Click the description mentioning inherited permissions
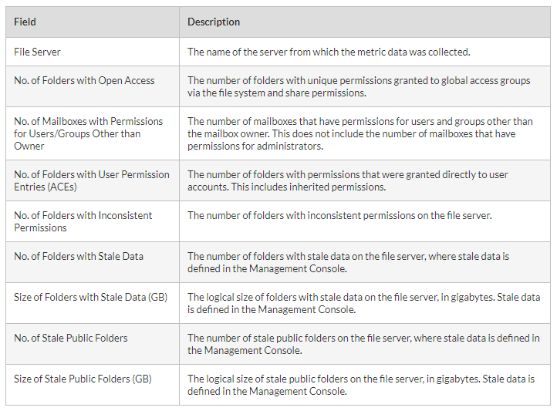The image size is (557, 411). (347, 180)
